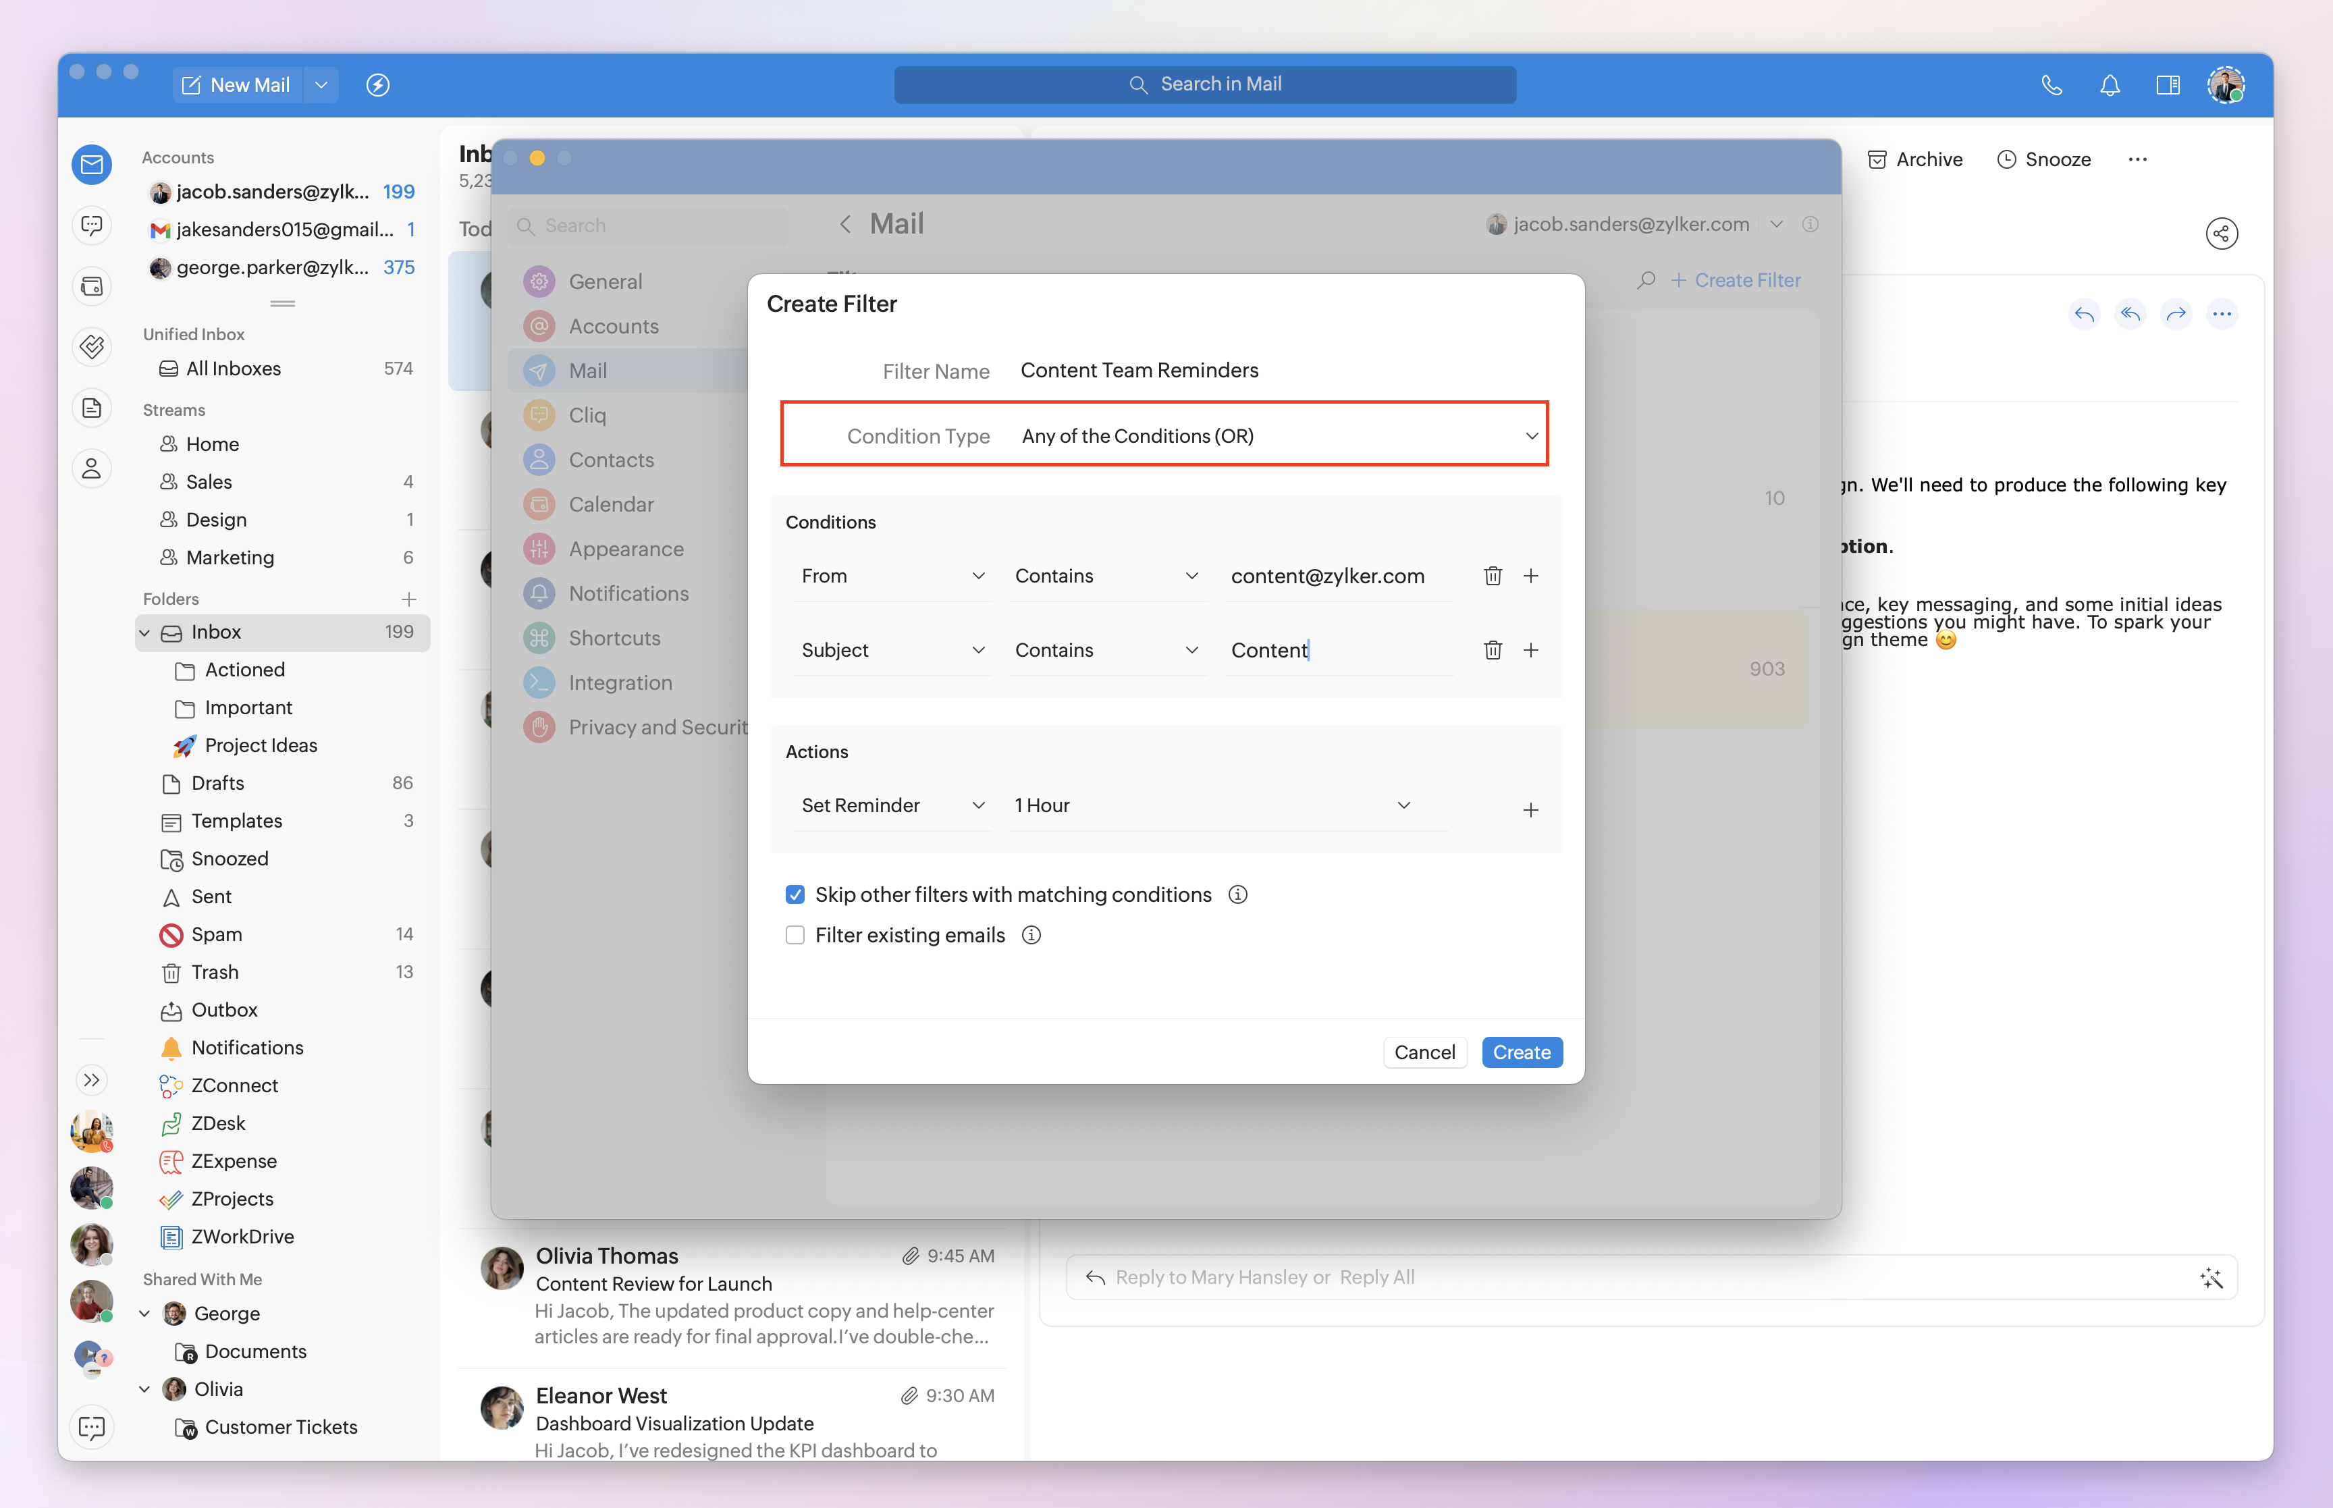Select the Sales stream
The width and height of the screenshot is (2333, 1508).
[209, 482]
